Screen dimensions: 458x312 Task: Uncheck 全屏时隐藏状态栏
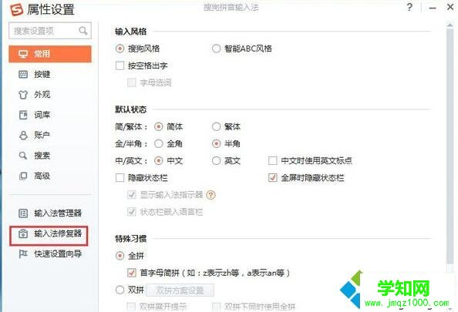click(273, 178)
